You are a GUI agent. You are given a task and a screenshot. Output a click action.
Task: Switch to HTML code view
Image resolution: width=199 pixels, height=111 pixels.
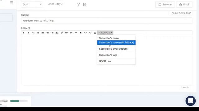[x=86, y=33]
